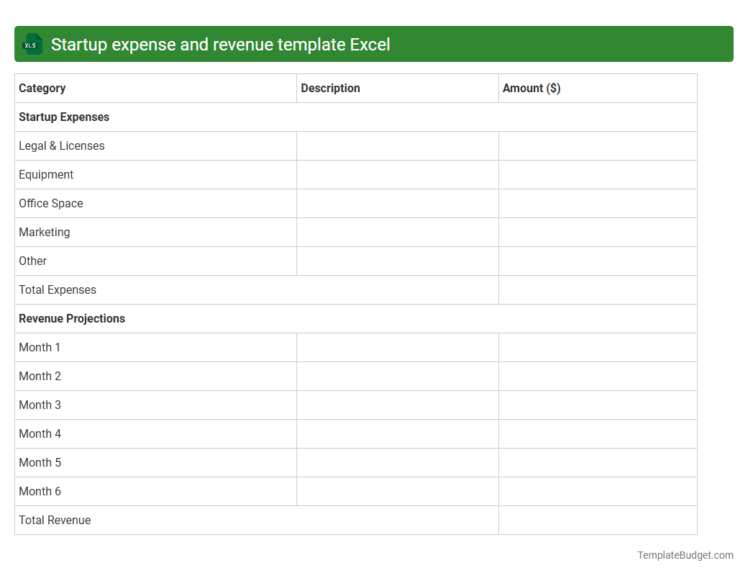
Task: Click the Startup Expenses section header
Action: (63, 117)
